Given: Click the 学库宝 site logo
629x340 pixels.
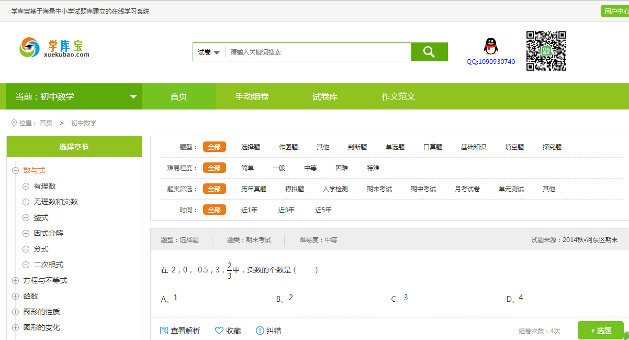Looking at the screenshot, I should (55, 48).
